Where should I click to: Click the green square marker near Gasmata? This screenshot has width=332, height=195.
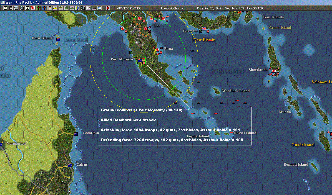point(200,32)
